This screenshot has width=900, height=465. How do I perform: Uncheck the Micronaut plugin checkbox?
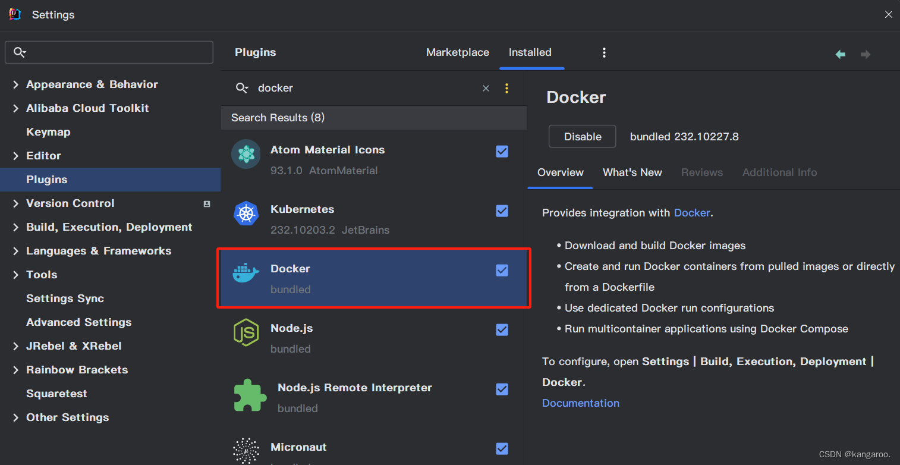click(502, 449)
